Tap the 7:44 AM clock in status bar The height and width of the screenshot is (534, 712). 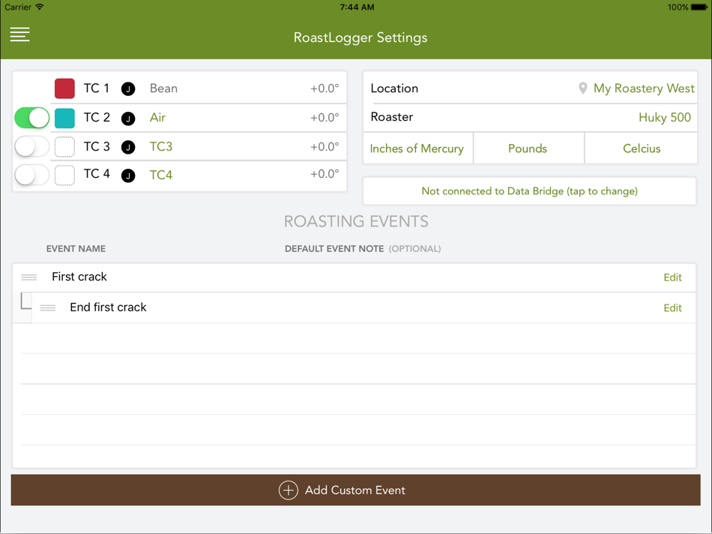coord(357,7)
